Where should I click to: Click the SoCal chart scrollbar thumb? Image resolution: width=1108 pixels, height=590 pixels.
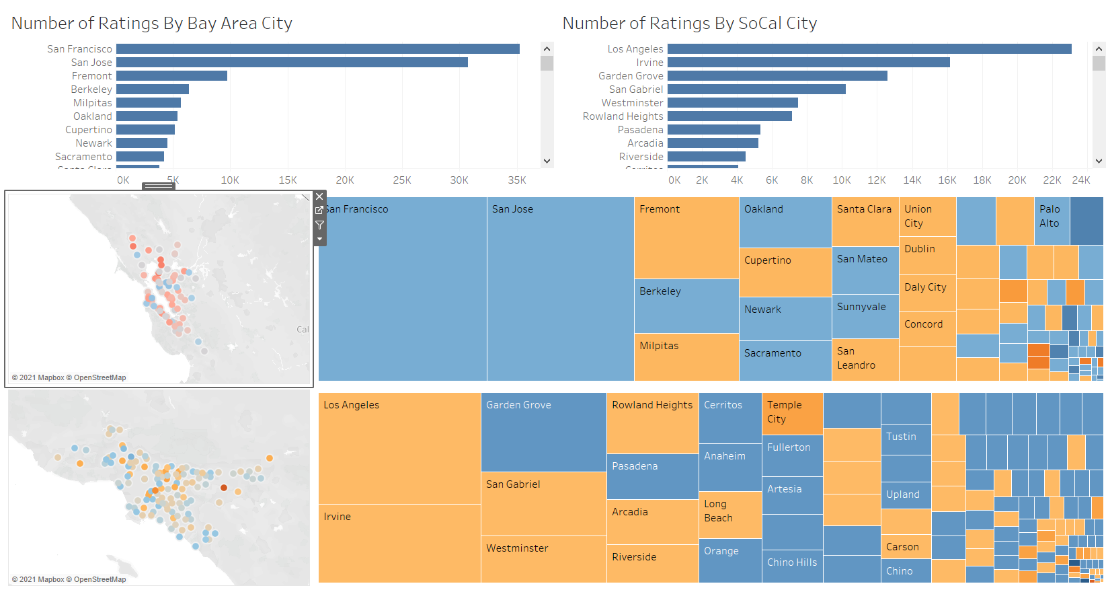click(x=1099, y=63)
